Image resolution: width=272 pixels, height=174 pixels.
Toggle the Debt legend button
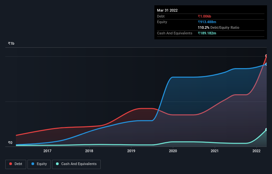16,164
